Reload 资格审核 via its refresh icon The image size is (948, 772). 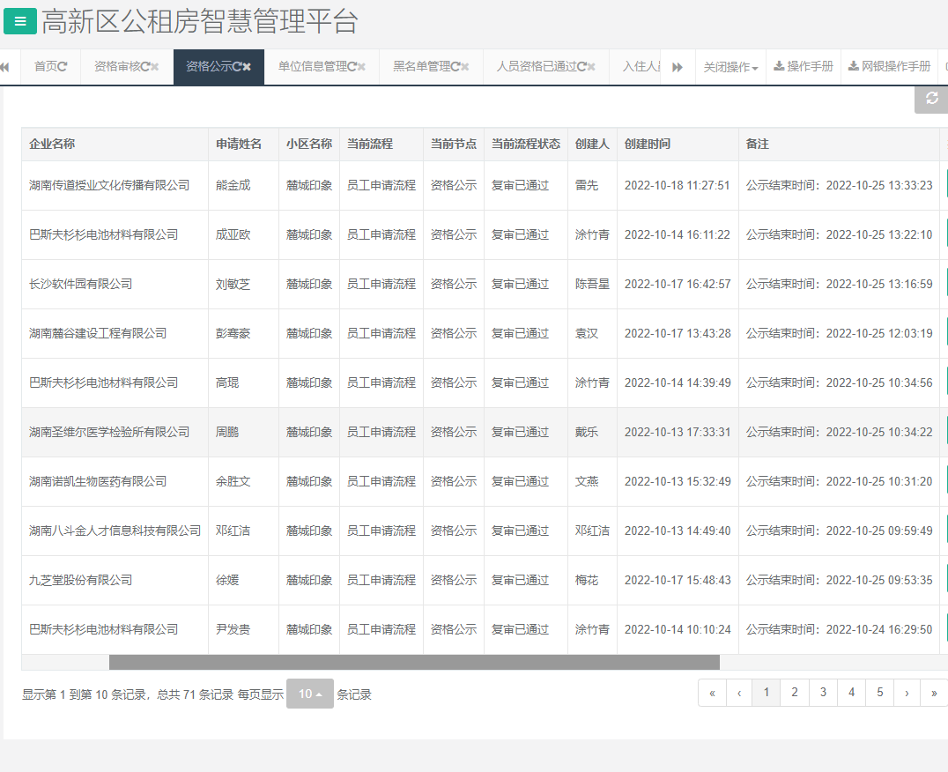pos(144,66)
